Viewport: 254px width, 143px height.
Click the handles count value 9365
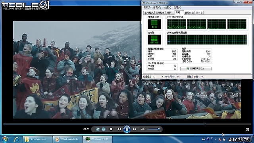[208, 51]
